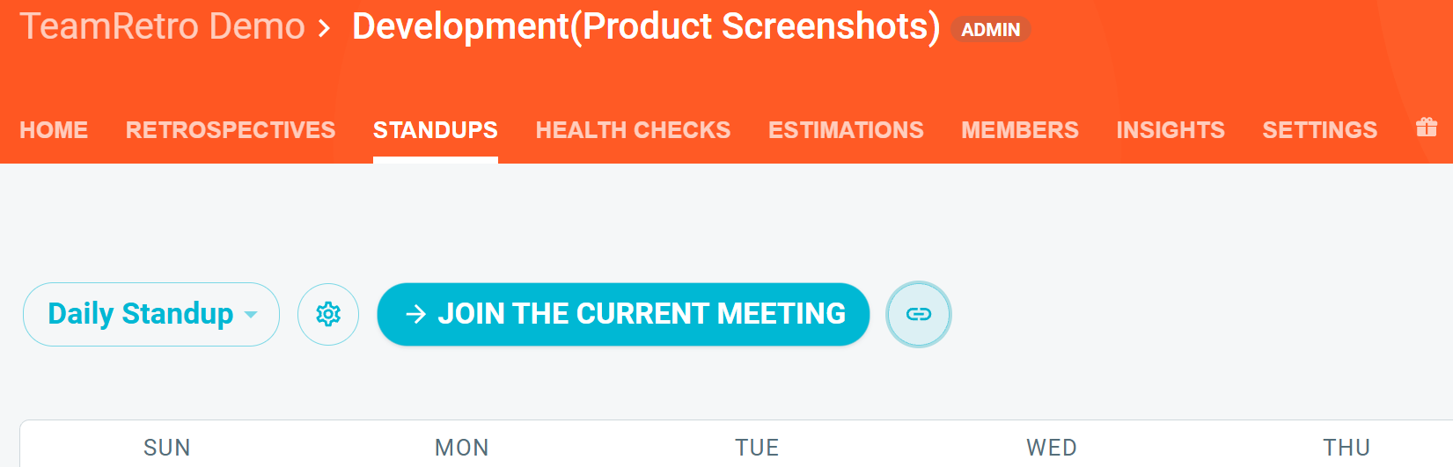The image size is (1453, 467).
Task: Open the Daily Standup selector
Action: (151, 314)
